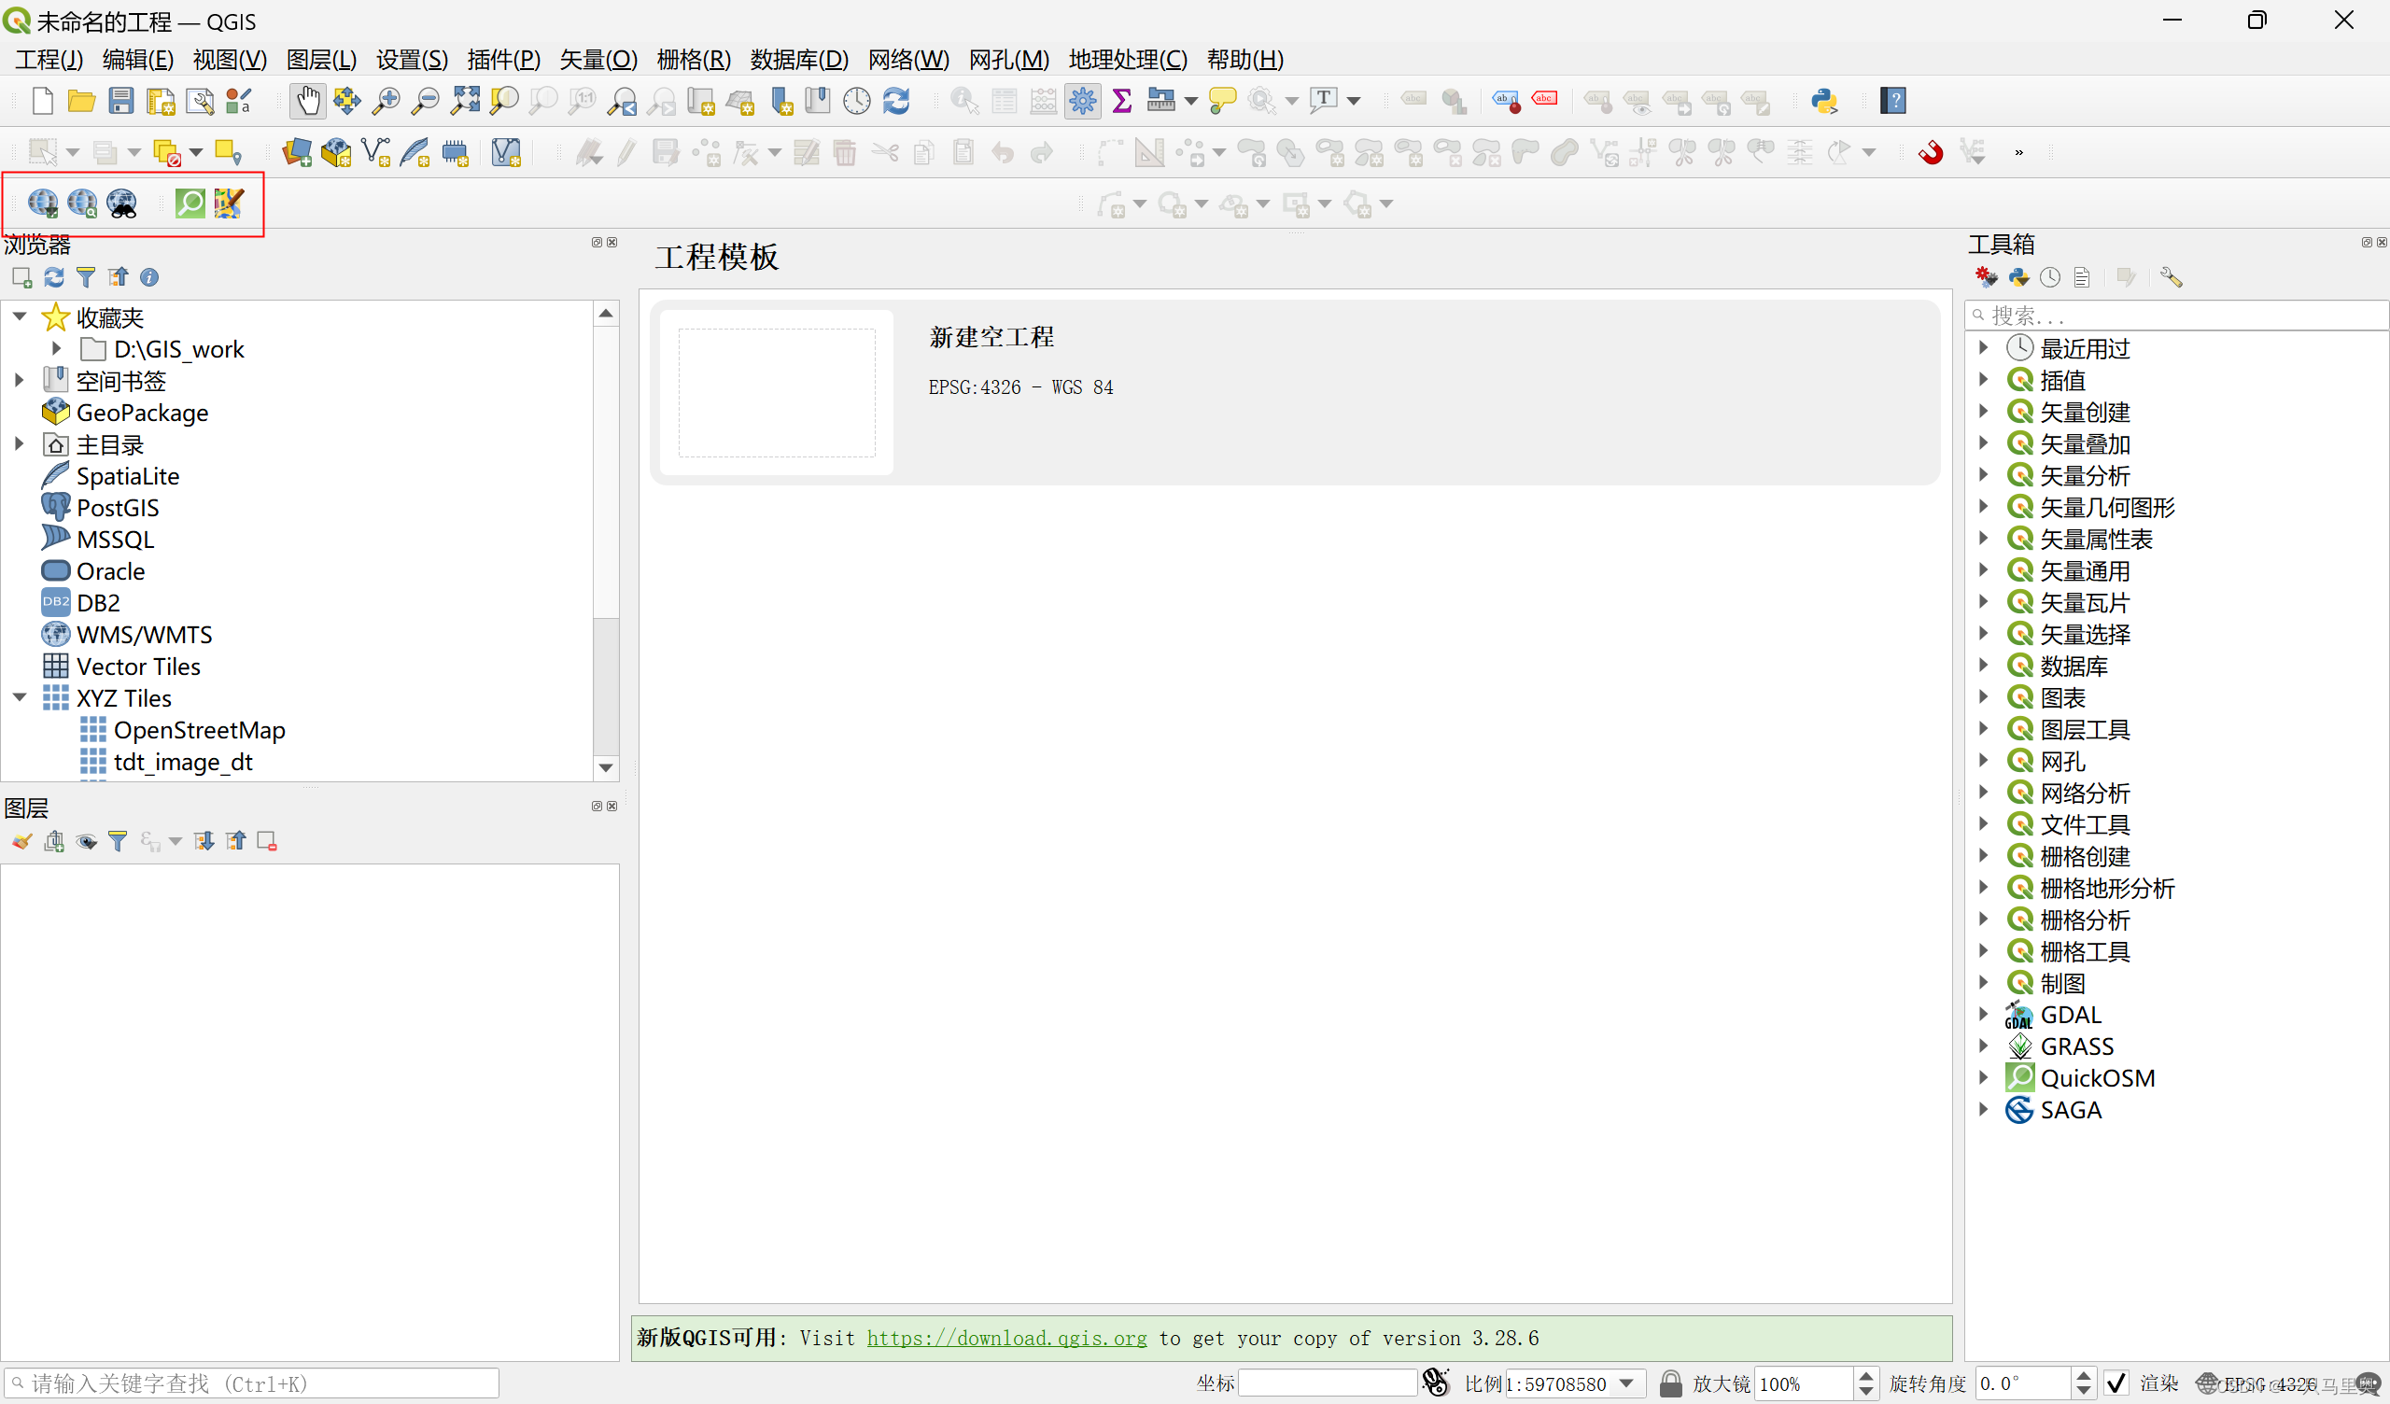Click the Save Project floppy icon

pos(120,101)
